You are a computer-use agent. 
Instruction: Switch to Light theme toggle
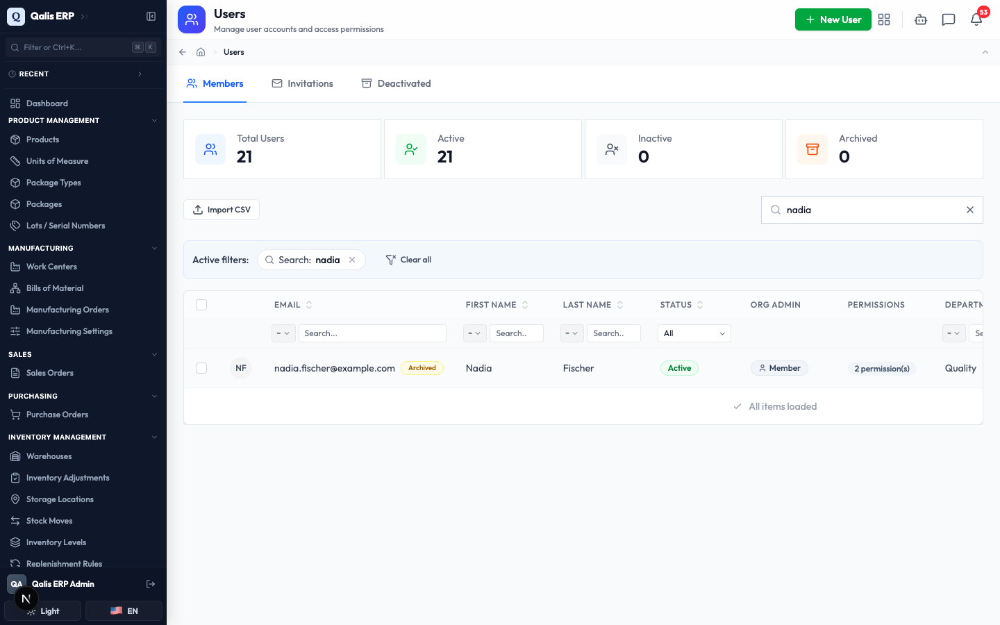coord(43,611)
